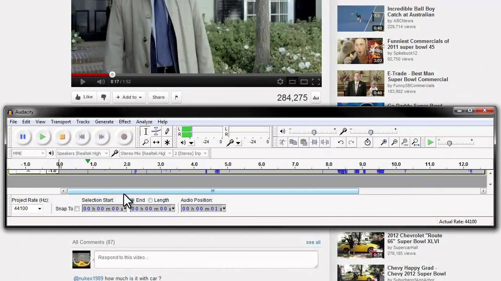
Task: Click the output volume slider handle
Action: click(314, 132)
